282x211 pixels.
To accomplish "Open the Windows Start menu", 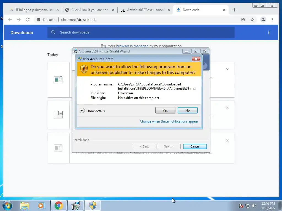I will 7,206.
